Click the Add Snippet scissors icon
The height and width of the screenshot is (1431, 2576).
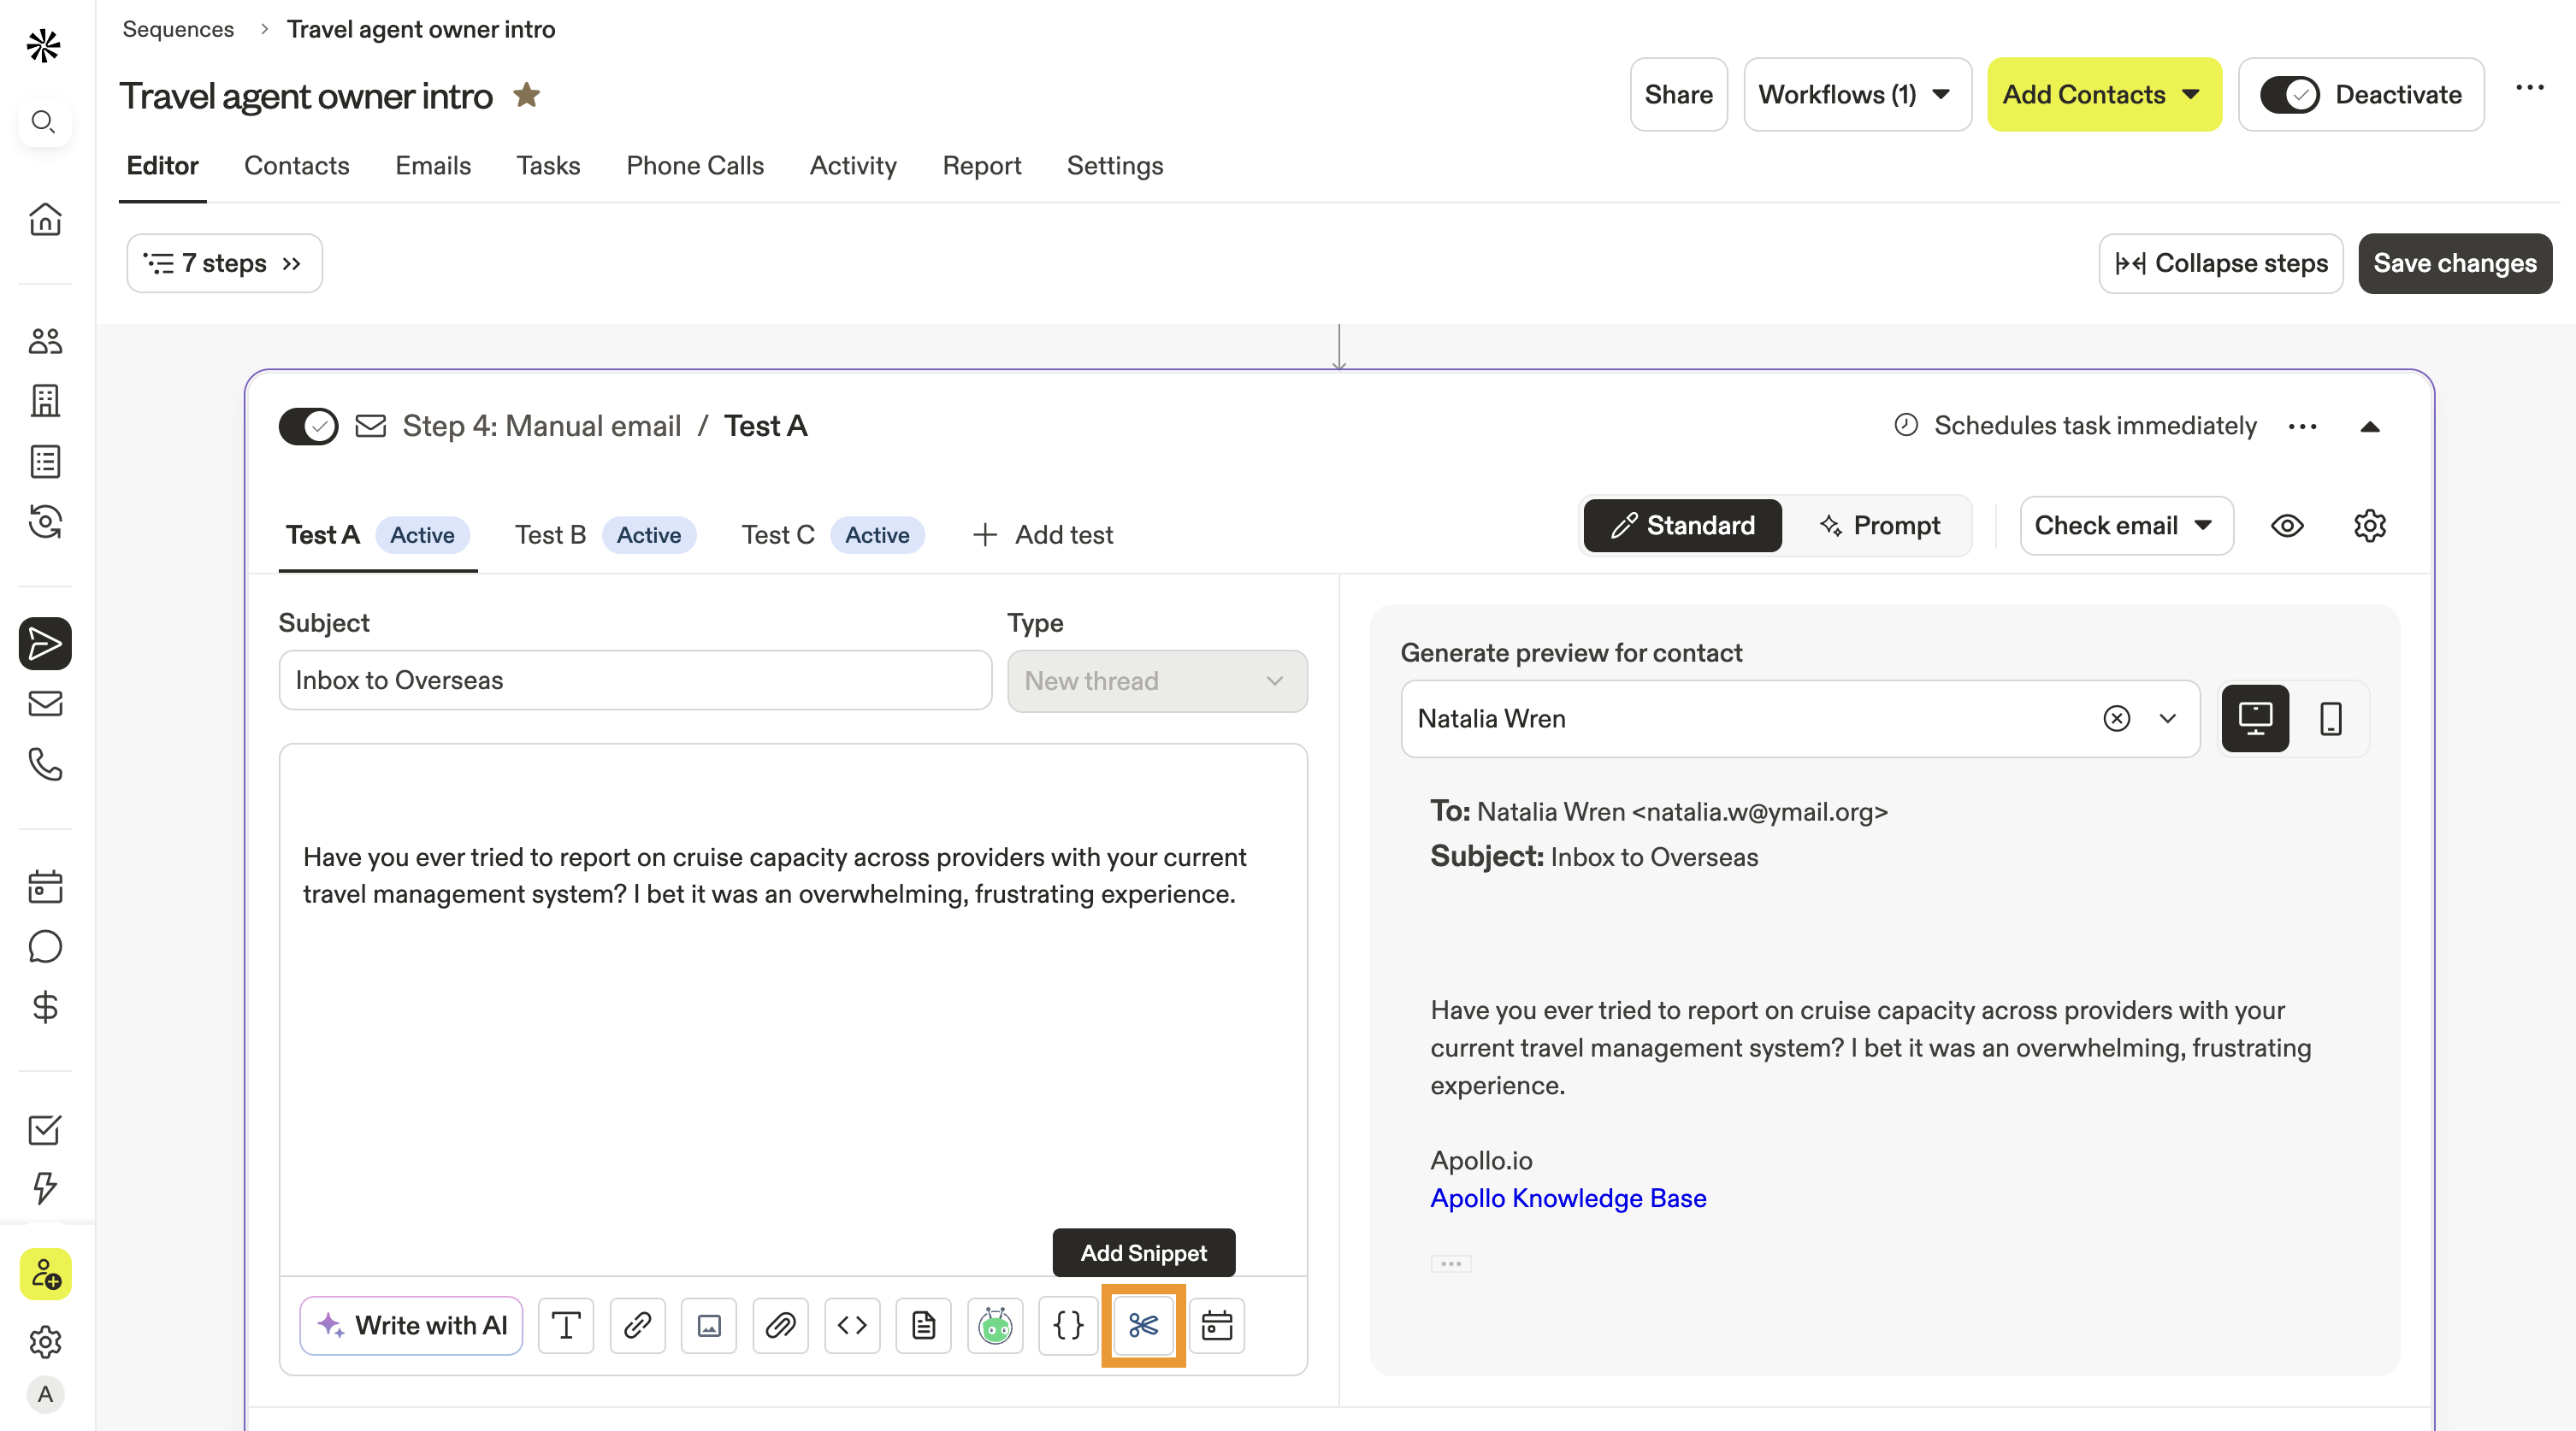tap(1143, 1325)
